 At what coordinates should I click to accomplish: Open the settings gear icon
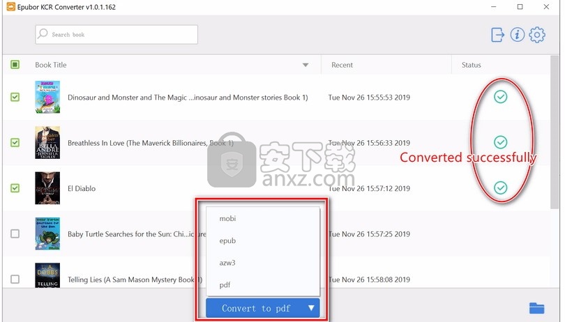[537, 35]
